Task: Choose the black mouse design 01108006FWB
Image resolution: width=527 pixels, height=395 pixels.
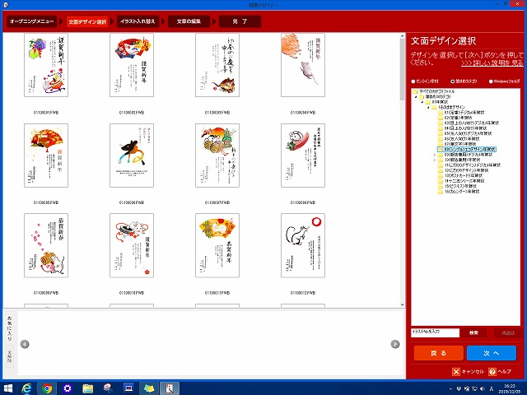Action: 132,156
